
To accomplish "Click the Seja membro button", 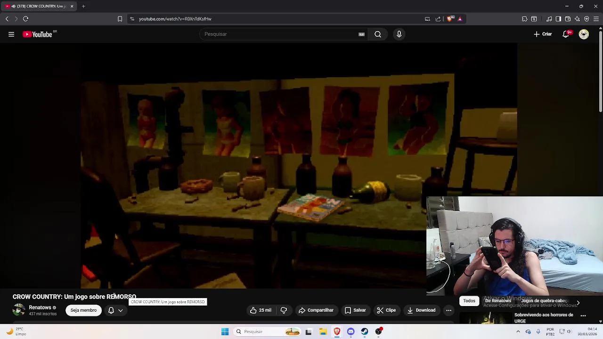I will click(x=83, y=310).
